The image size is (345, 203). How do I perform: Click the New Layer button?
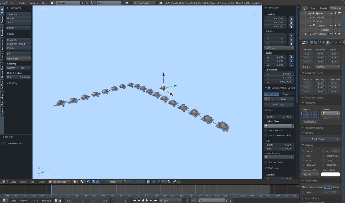coord(279,105)
